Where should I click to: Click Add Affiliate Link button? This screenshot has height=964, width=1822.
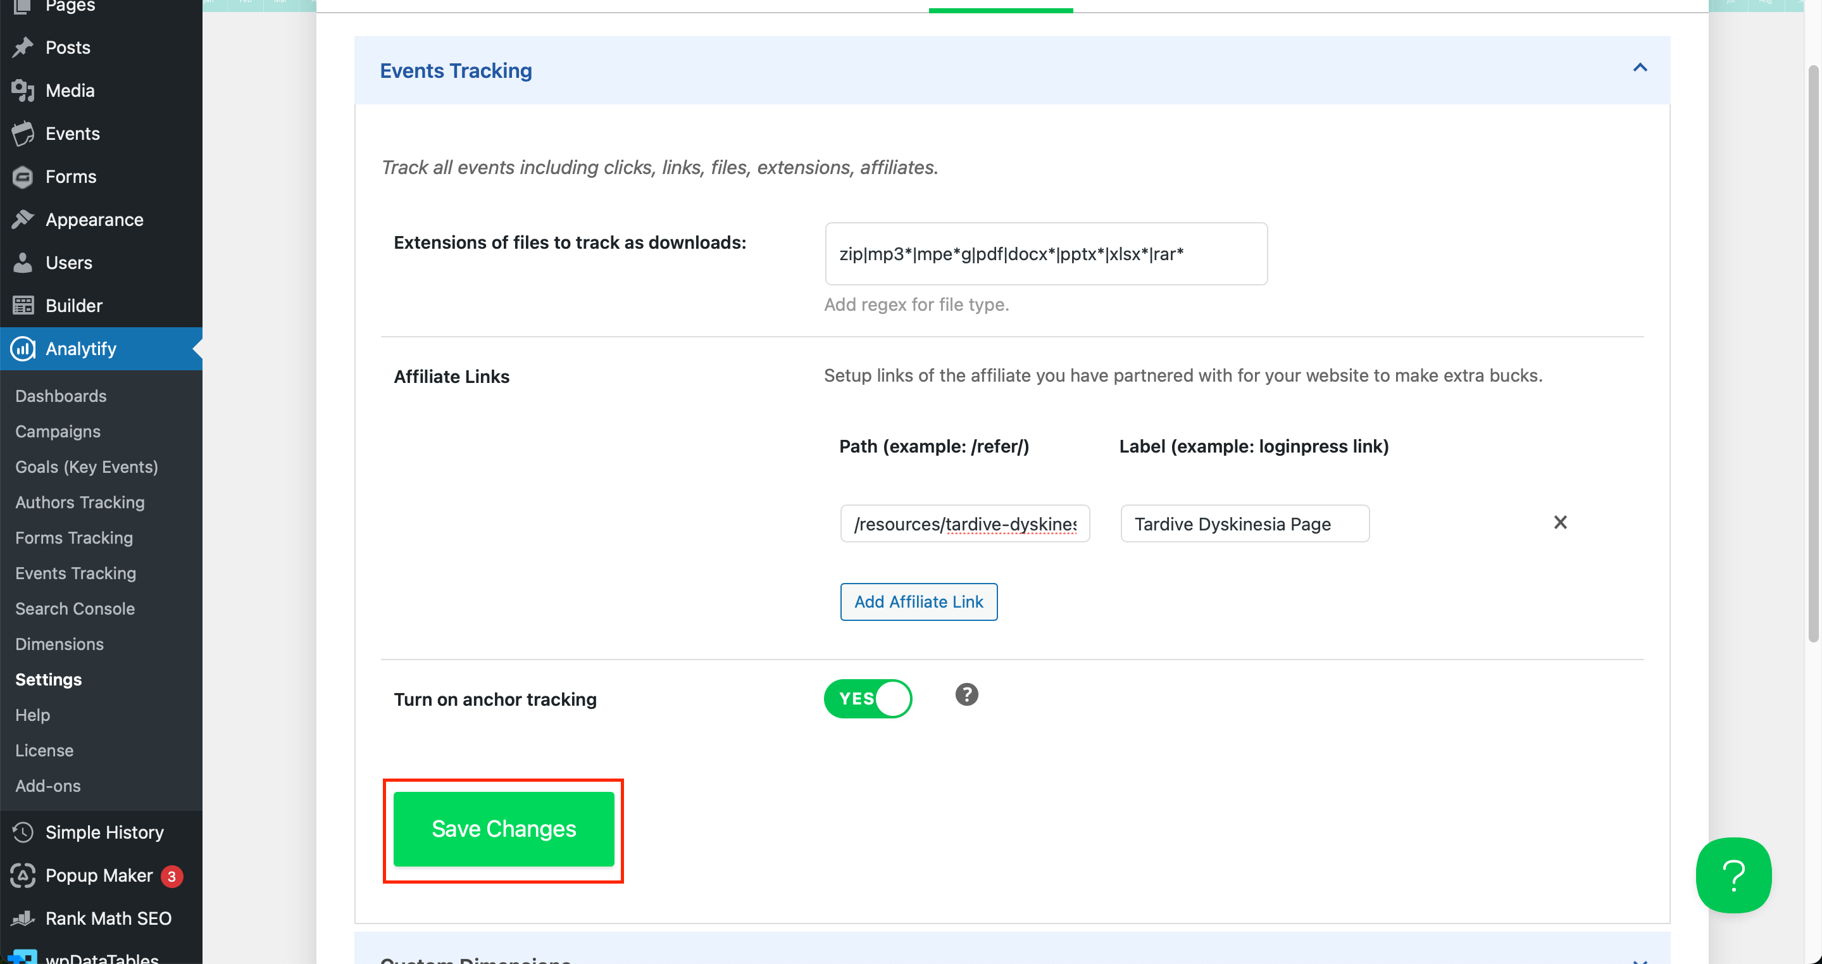coord(918,602)
